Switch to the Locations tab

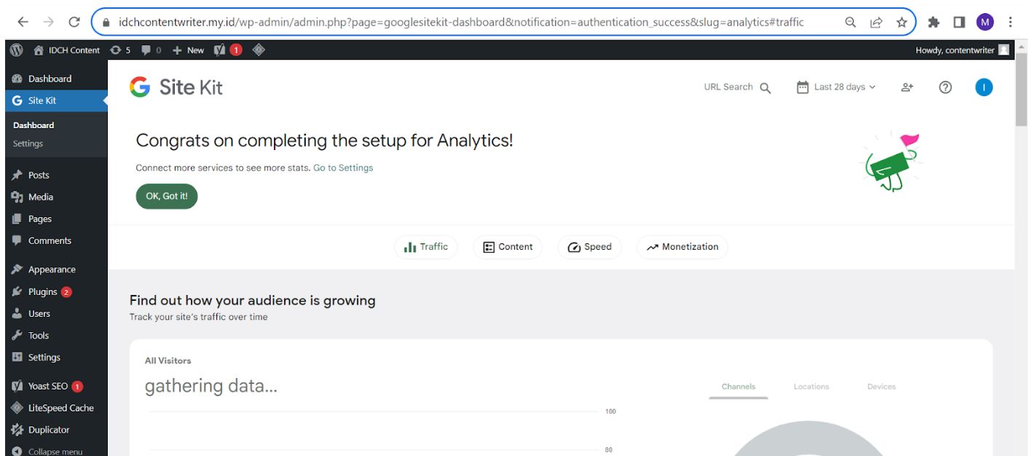(x=811, y=387)
